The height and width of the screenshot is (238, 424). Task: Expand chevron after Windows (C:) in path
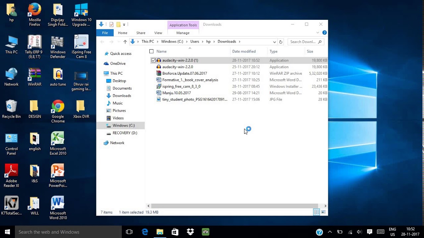186,42
